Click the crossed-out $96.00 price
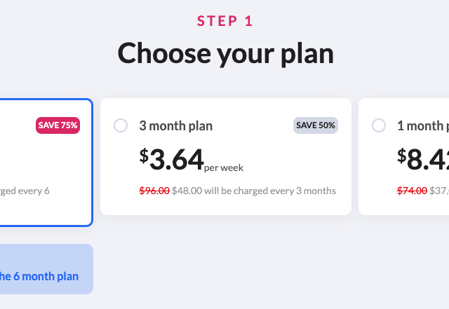Image resolution: width=449 pixels, height=309 pixels. tap(154, 191)
